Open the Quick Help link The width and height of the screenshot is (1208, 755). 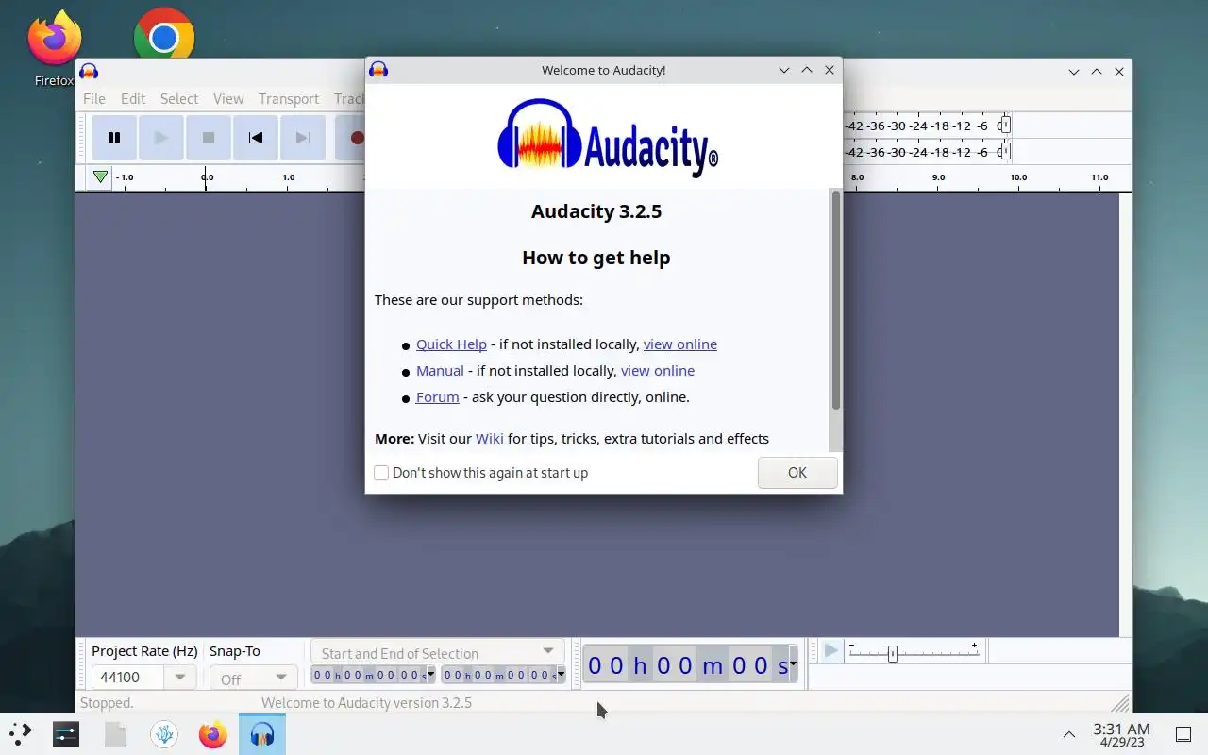451,344
